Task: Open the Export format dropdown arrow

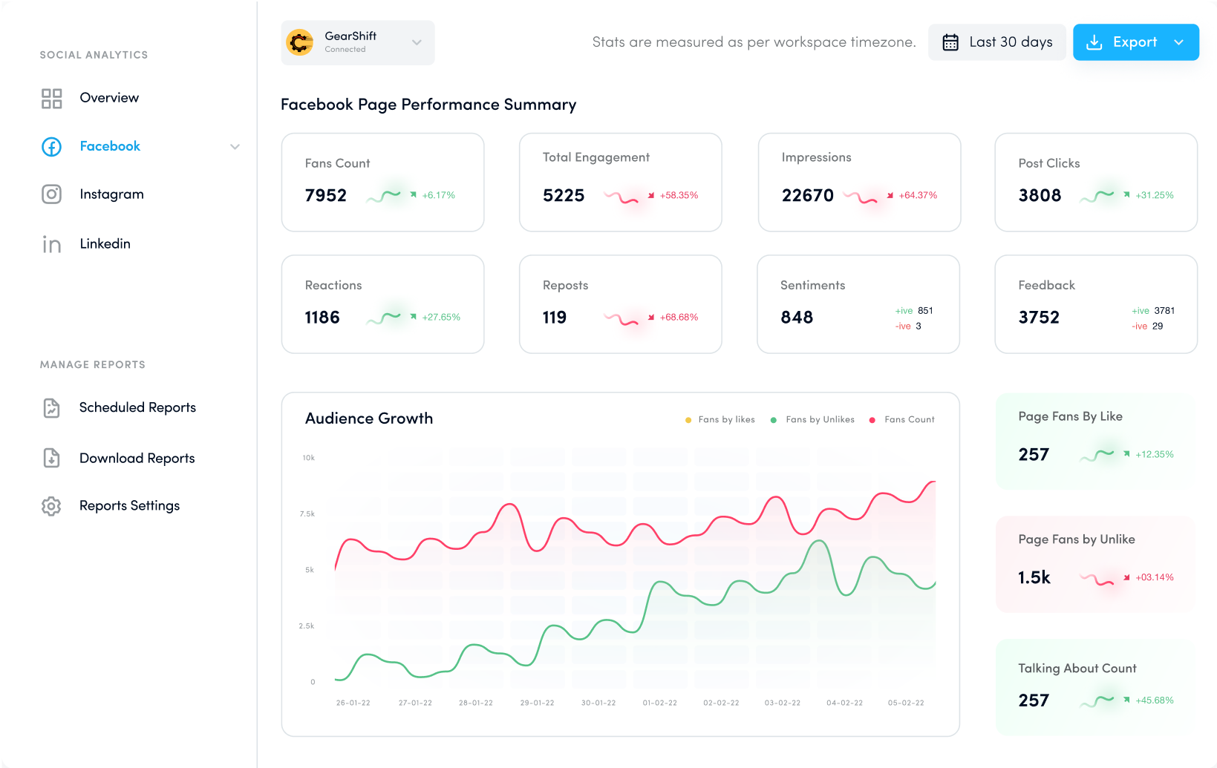Action: point(1178,42)
